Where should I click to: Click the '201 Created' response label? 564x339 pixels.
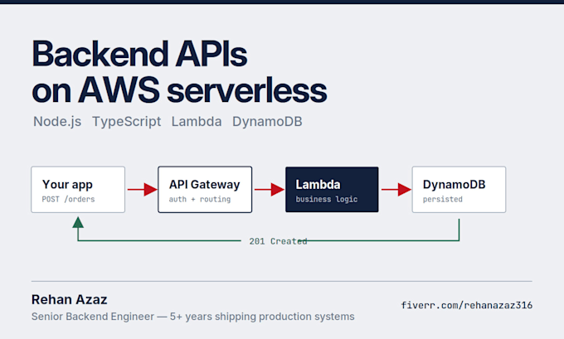tap(278, 241)
